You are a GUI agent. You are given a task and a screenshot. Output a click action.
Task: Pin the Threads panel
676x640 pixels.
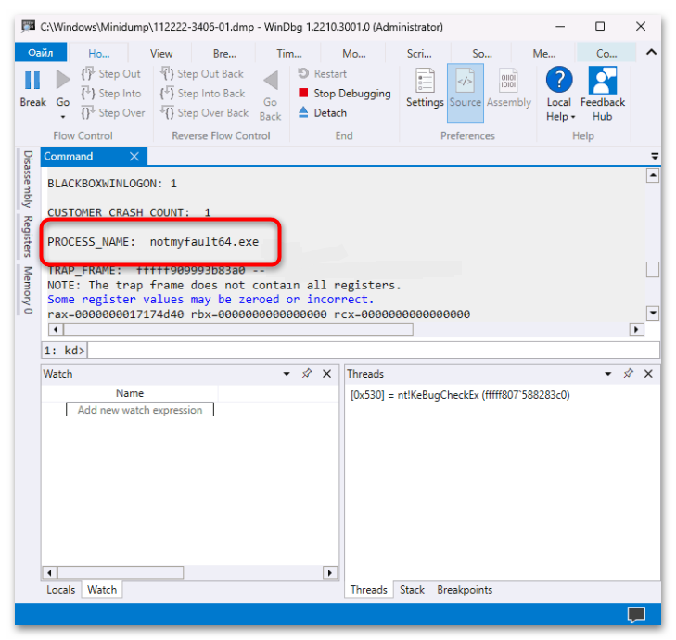pyautogui.click(x=628, y=374)
